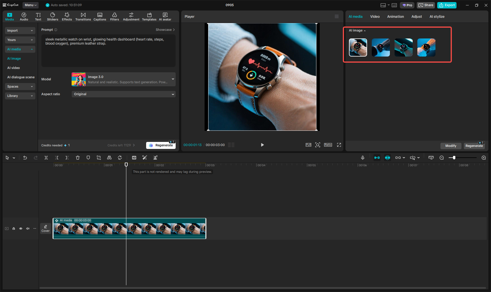Open the Aspect ratio Original dropdown
This screenshot has width=491, height=292.
point(124,94)
